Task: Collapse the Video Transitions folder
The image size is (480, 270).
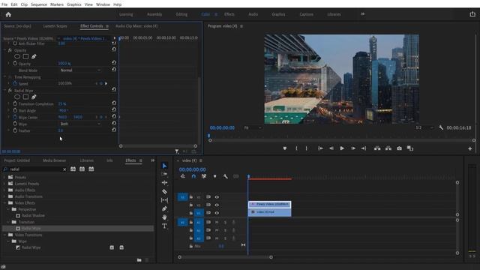Action: click(x=5, y=235)
